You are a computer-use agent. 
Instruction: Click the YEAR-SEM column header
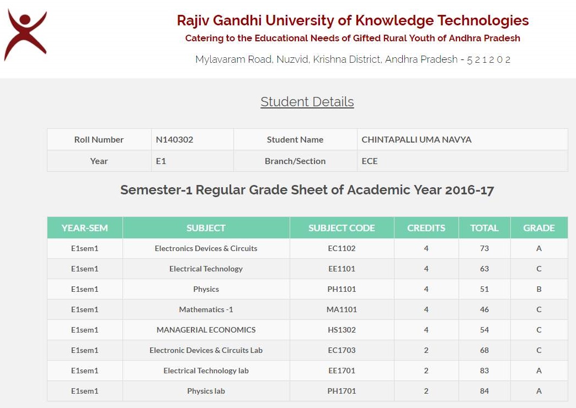click(84, 228)
